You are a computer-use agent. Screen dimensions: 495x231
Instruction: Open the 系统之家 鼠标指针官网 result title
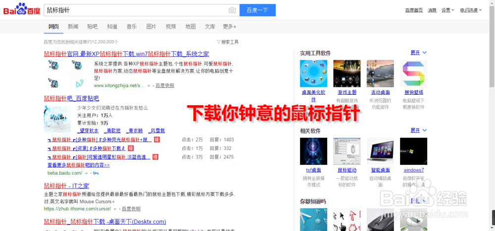[x=126, y=54]
